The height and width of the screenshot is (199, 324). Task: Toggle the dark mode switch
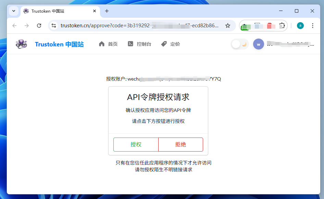click(240, 44)
